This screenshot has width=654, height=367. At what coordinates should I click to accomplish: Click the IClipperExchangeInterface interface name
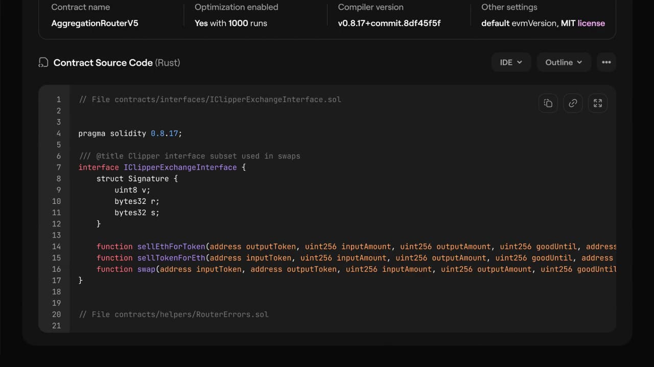click(x=180, y=167)
